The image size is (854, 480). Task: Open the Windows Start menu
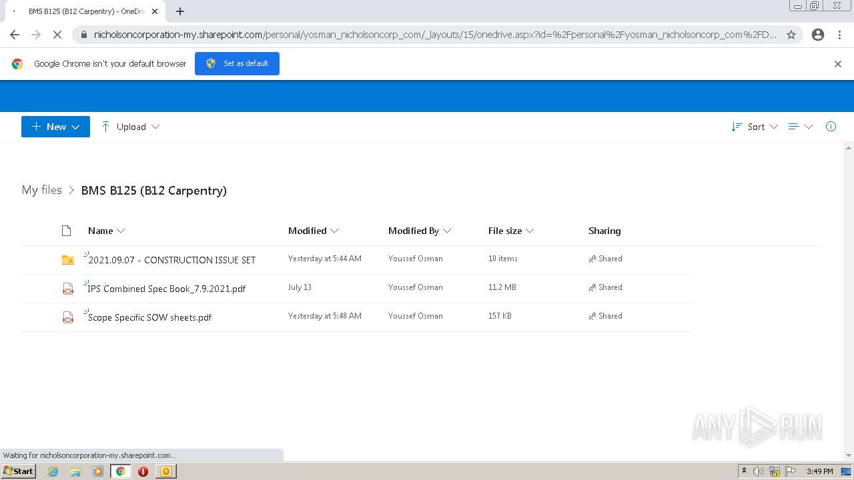click(19, 471)
